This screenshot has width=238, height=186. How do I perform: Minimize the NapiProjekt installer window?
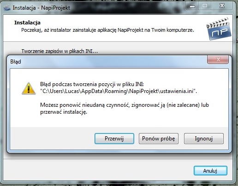192,6
